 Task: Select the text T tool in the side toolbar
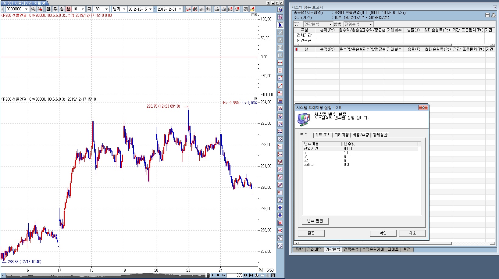pos(280,200)
